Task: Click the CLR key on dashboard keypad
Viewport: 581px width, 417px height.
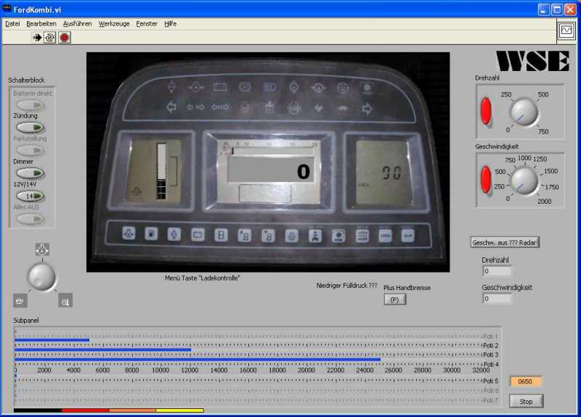Action: tap(408, 235)
